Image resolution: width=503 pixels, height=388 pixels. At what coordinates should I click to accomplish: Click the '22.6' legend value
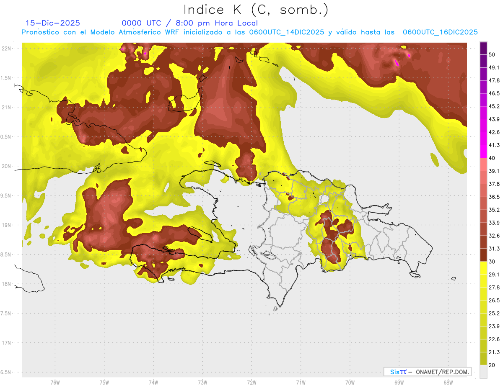click(494, 339)
